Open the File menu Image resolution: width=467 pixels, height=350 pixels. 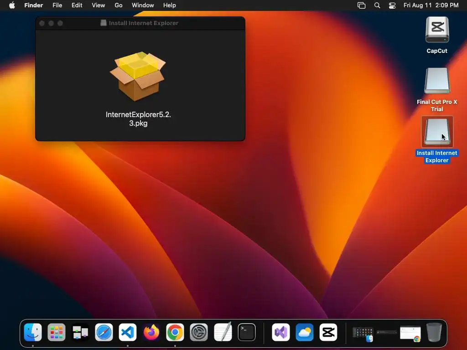57,5
